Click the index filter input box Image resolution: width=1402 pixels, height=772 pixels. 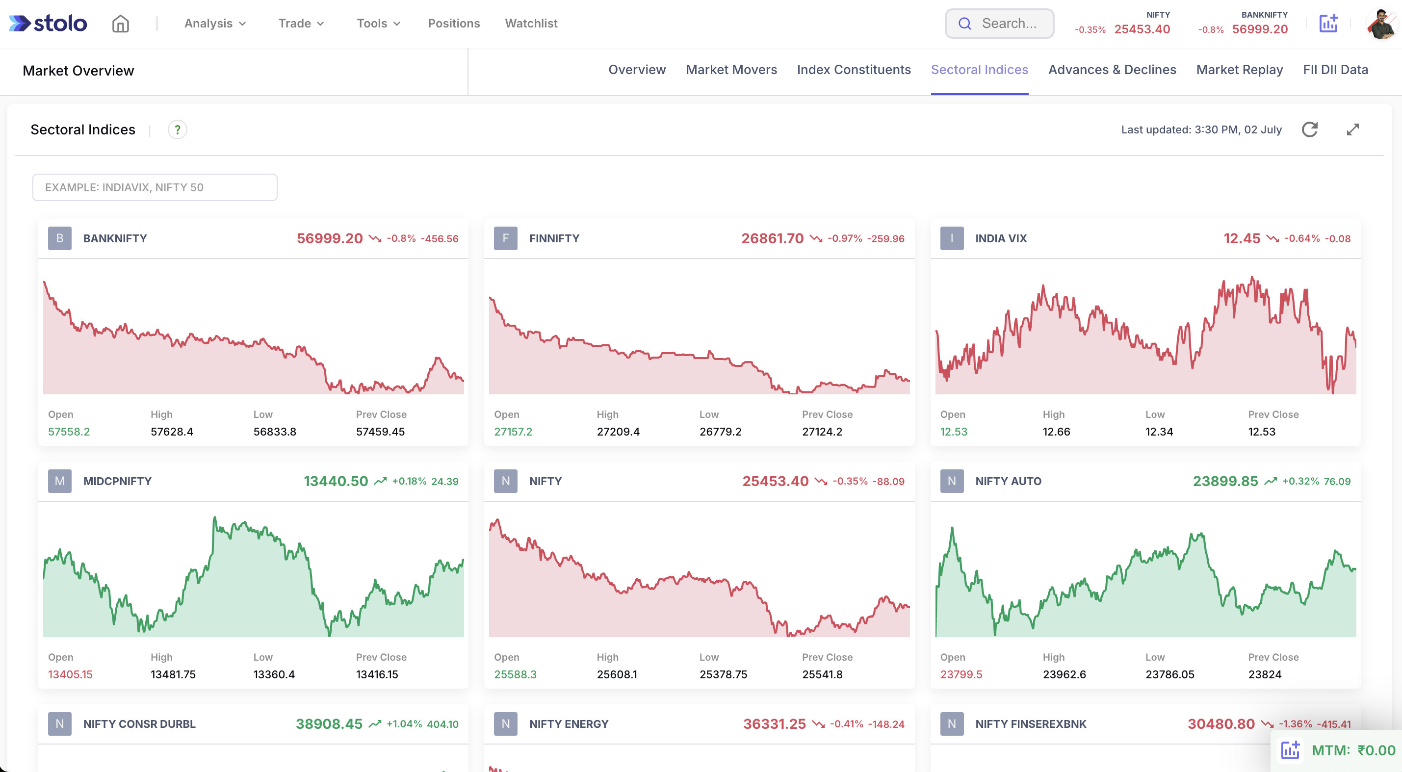coord(155,187)
